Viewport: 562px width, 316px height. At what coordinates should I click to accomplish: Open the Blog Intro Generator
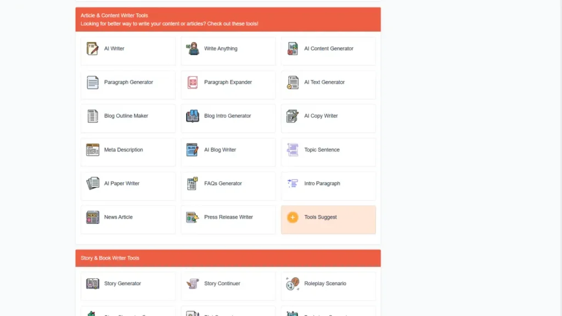228,119
